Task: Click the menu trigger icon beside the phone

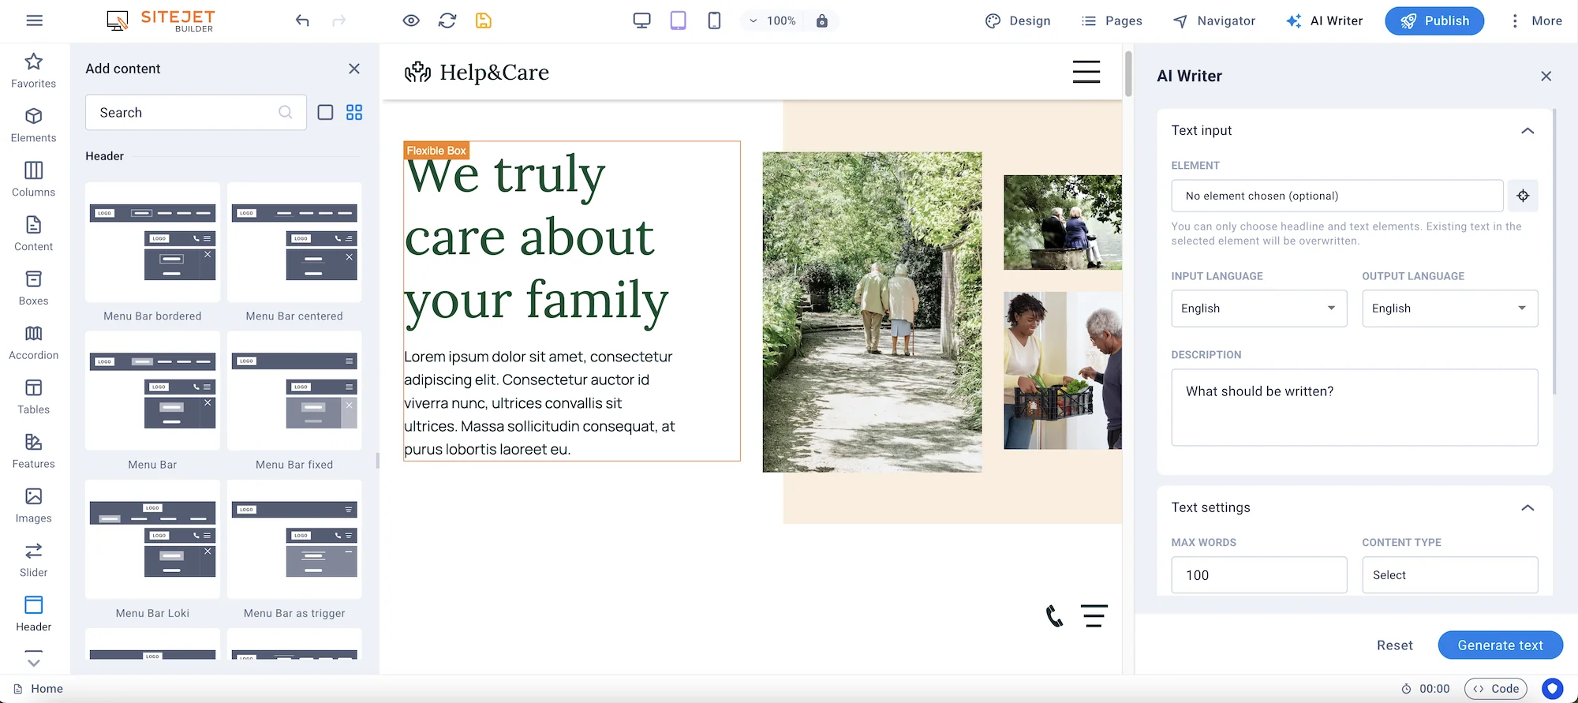Action: tap(1094, 615)
